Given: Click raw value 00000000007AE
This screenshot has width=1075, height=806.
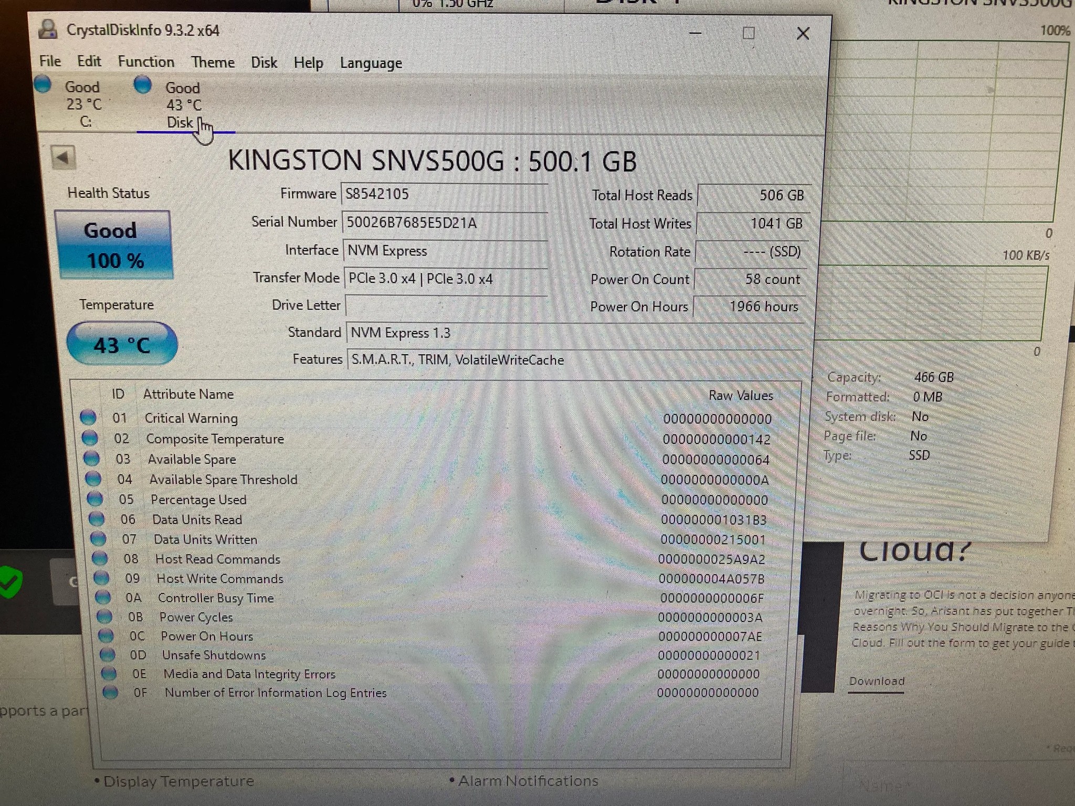Looking at the screenshot, I should pyautogui.click(x=710, y=637).
